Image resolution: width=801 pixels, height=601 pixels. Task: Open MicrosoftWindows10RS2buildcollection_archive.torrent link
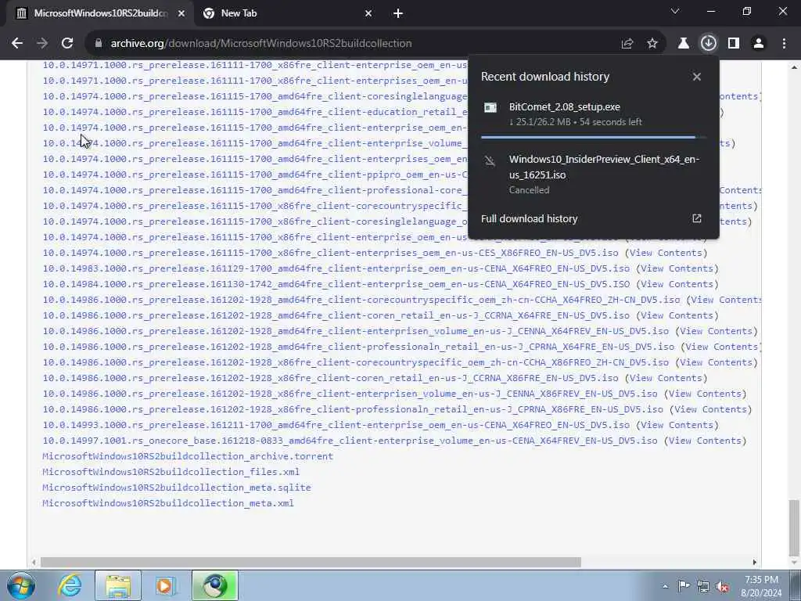[x=188, y=456]
